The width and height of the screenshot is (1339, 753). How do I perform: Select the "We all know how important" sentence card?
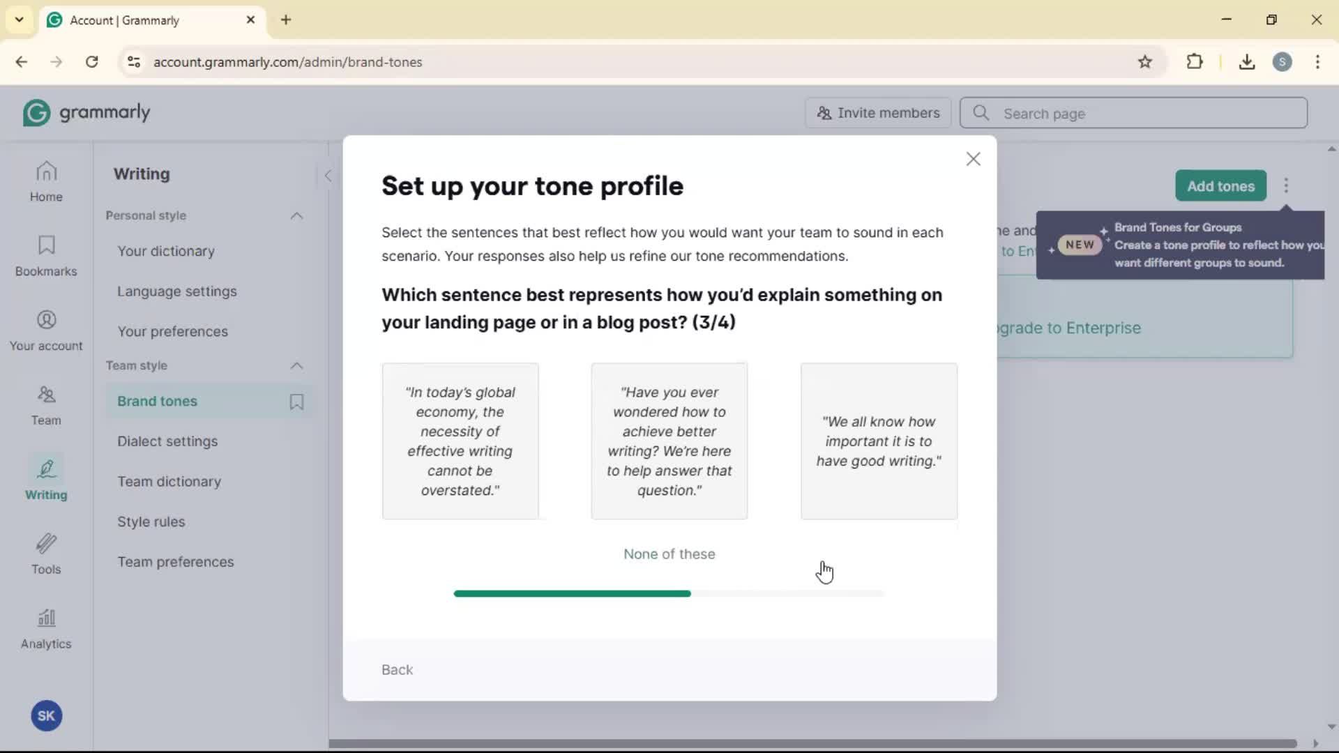pos(879,441)
